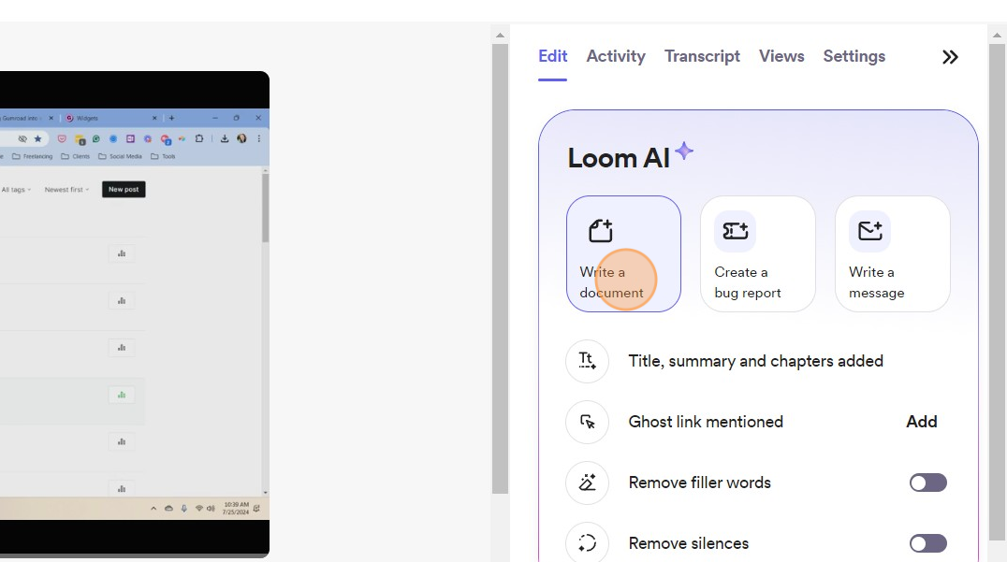Enable the Remove silences toggle
Viewport: 1007px width, 562px height.
point(927,543)
